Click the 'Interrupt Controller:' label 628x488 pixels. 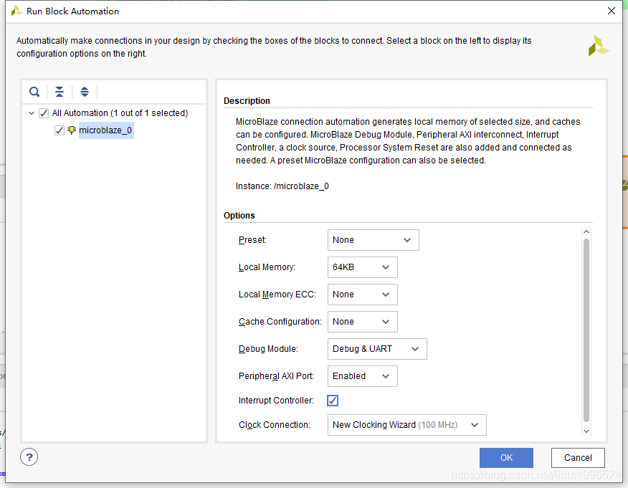[x=276, y=401]
